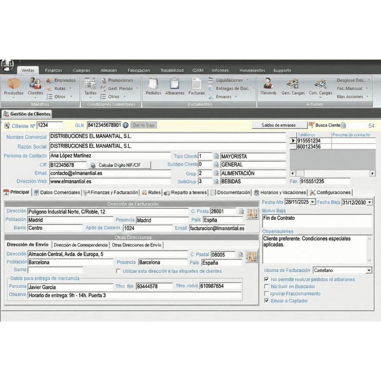Expand Rutas dropdown in Maestros

pos(71,89)
